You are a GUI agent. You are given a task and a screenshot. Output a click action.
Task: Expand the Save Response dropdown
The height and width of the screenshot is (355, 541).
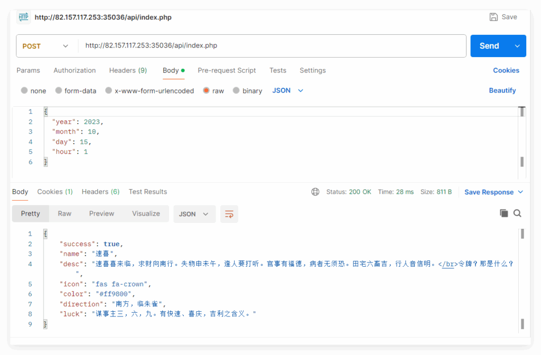point(520,192)
